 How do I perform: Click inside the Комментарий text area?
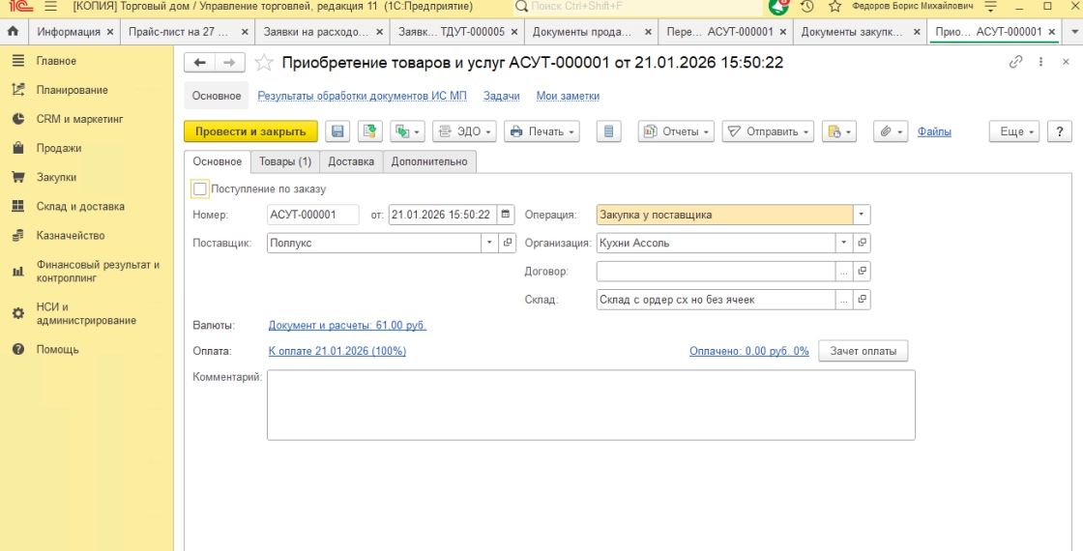click(x=591, y=405)
